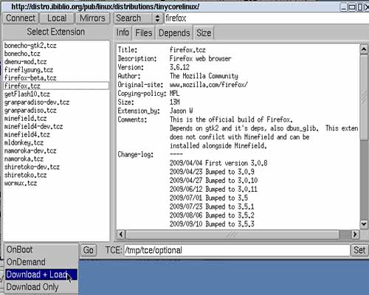This screenshot has width=369, height=295.
Task: Choose Download Only option
Action: pyautogui.click(x=41, y=287)
